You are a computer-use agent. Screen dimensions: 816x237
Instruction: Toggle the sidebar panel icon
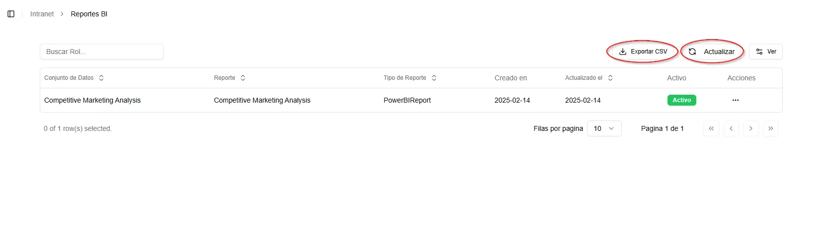[11, 14]
